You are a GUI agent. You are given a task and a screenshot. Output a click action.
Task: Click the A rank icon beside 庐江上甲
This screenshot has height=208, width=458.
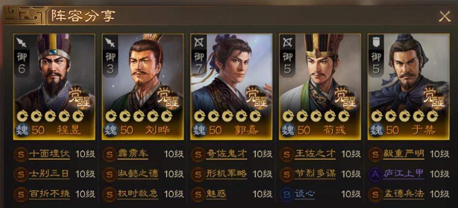tap(375, 174)
